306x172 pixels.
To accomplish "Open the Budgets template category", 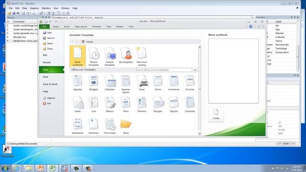I will [x=94, y=83].
